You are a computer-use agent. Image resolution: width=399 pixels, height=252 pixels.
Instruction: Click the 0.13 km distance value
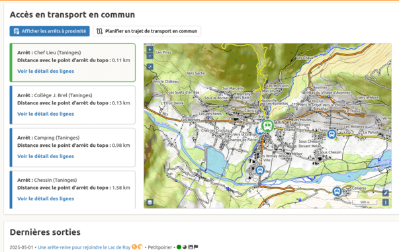tap(121, 103)
